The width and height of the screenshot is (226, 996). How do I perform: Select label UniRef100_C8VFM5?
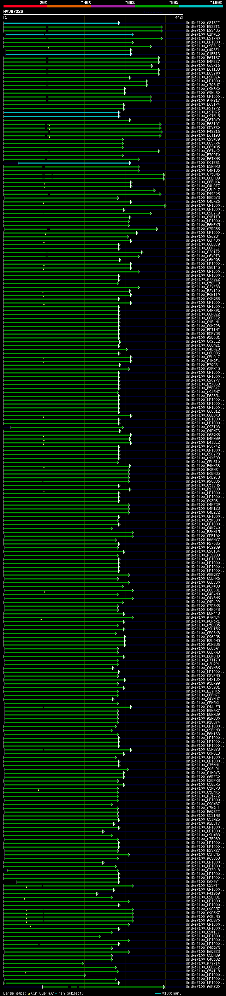(203, 676)
